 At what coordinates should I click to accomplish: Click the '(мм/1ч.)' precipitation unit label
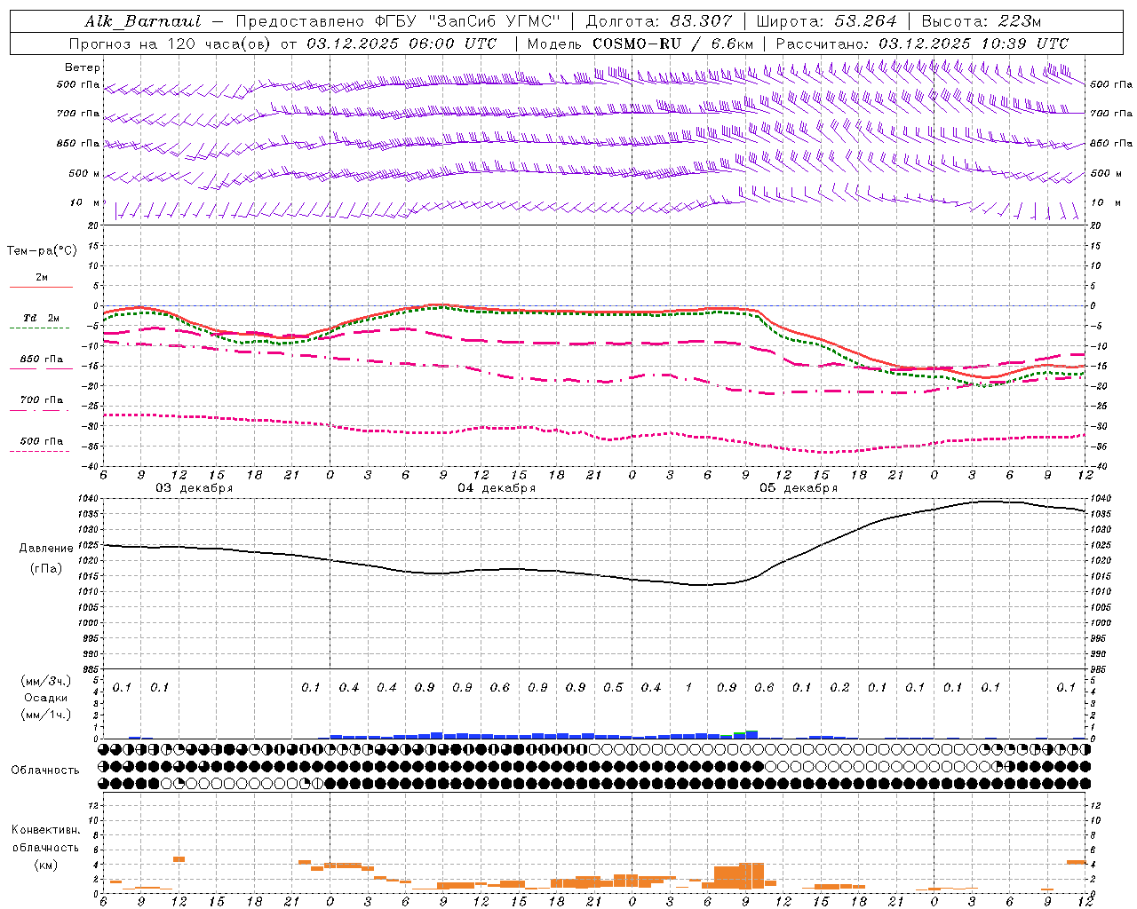46,715
